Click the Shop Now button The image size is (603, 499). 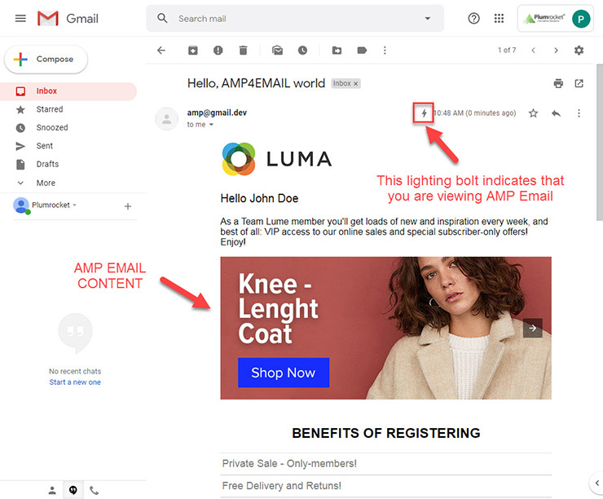coord(284,373)
